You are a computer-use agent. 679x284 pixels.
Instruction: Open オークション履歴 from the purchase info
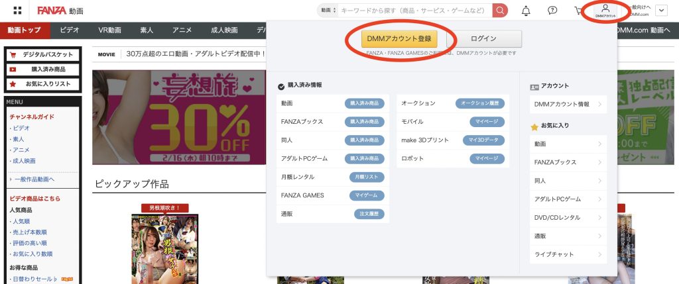tap(480, 103)
